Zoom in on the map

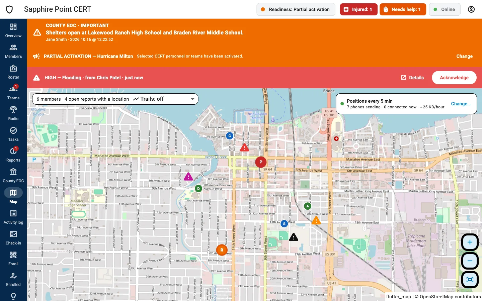pos(470,242)
